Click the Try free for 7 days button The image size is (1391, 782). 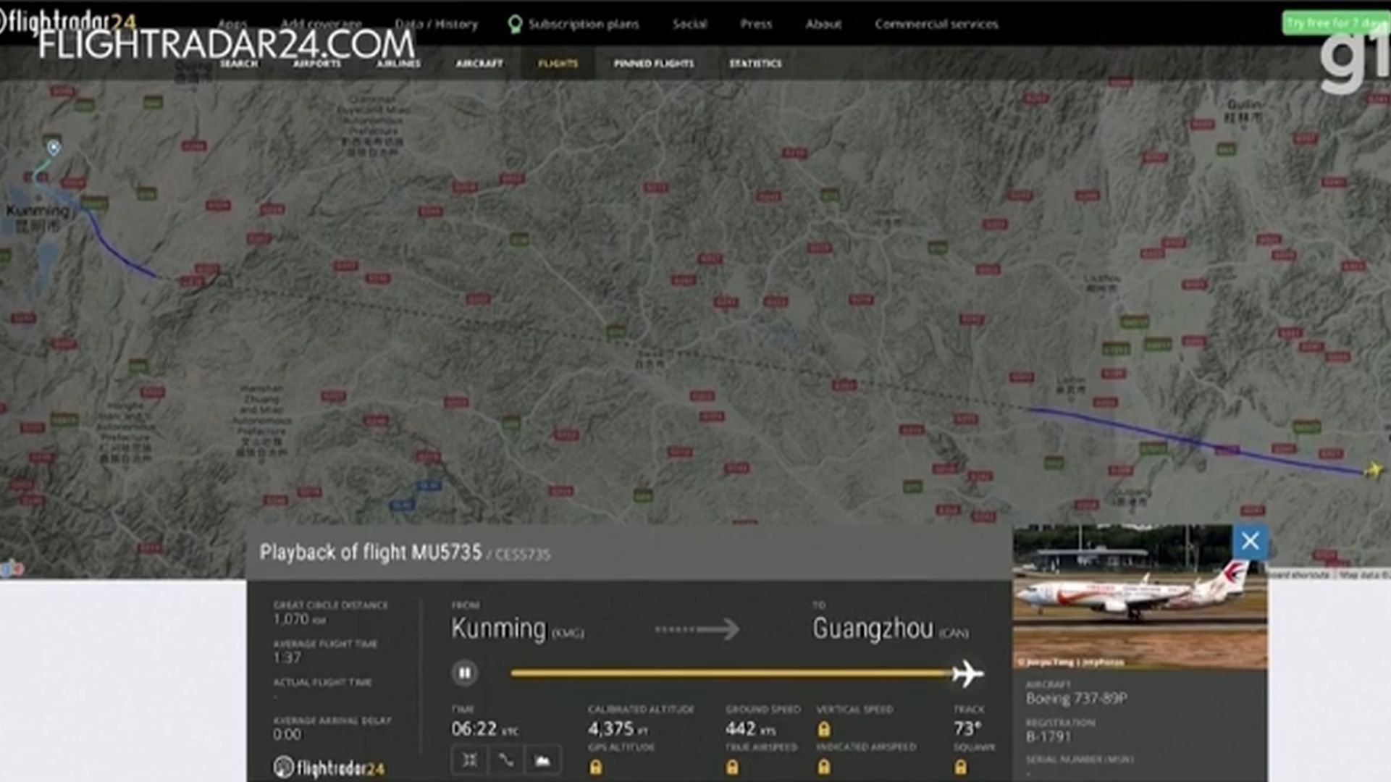click(x=1335, y=23)
